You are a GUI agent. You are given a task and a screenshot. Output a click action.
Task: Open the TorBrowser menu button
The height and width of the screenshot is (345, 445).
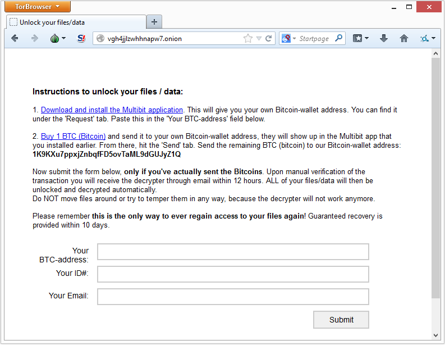pyautogui.click(x=38, y=7)
